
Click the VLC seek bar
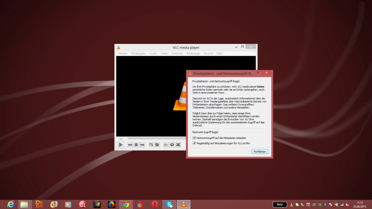(x=157, y=138)
